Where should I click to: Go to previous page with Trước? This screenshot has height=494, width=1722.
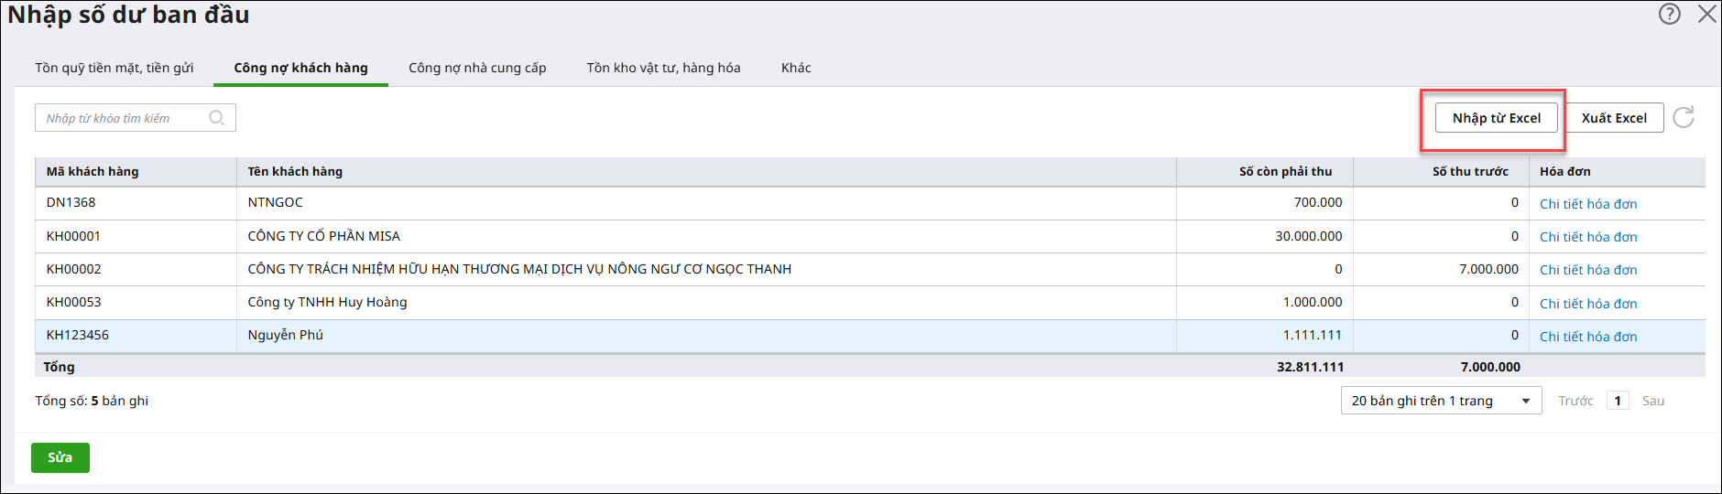[1575, 401]
